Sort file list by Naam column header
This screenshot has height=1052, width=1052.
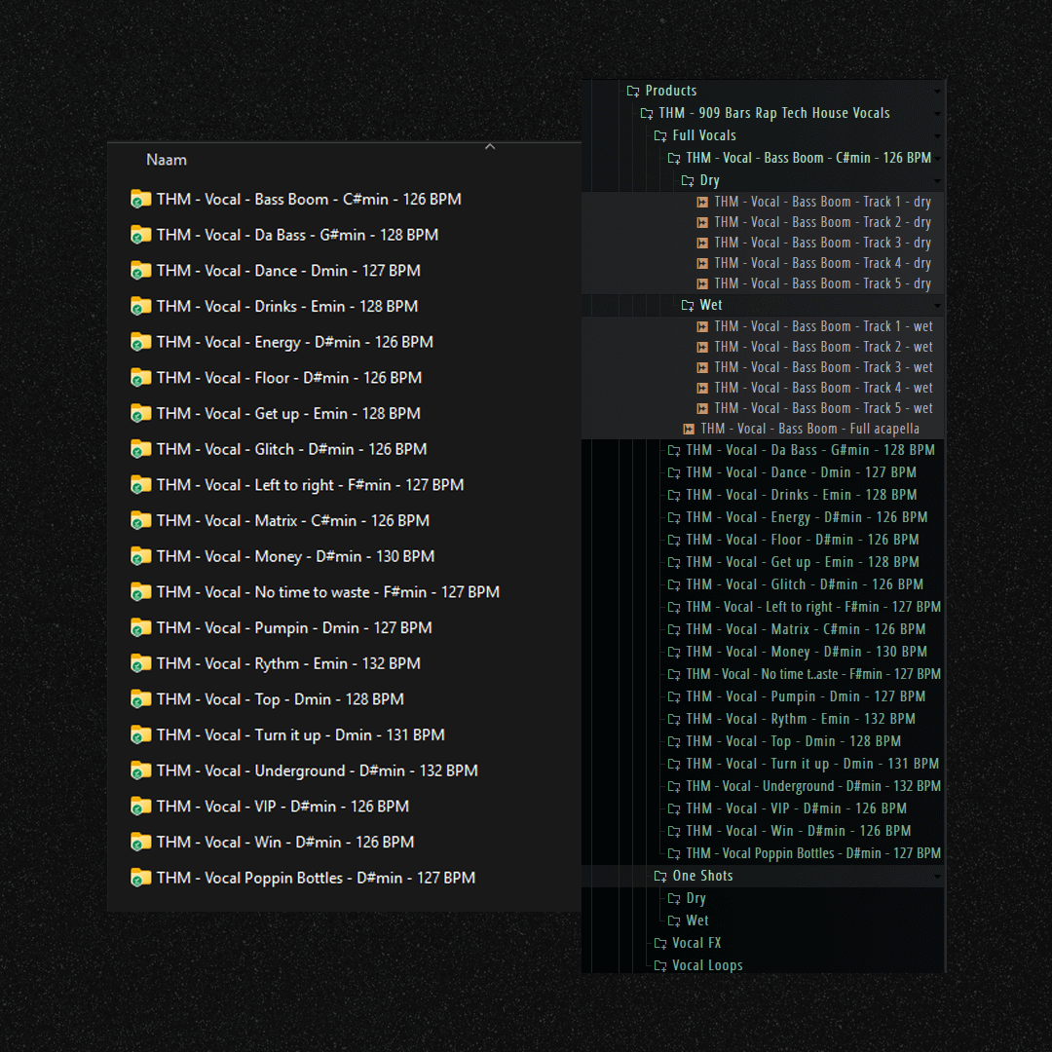point(167,160)
